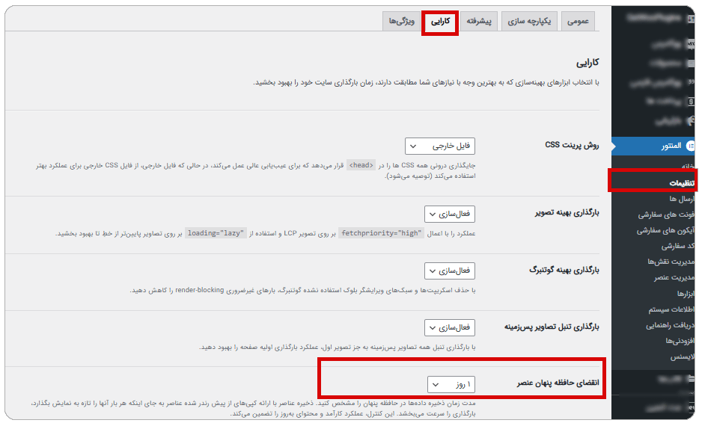
Task: Click انقضای حافظه پنهان عنصر label
Action: tap(558, 383)
